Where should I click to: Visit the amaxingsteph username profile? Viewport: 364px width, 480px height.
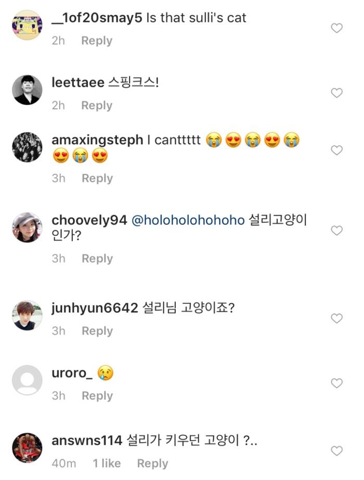pos(97,141)
